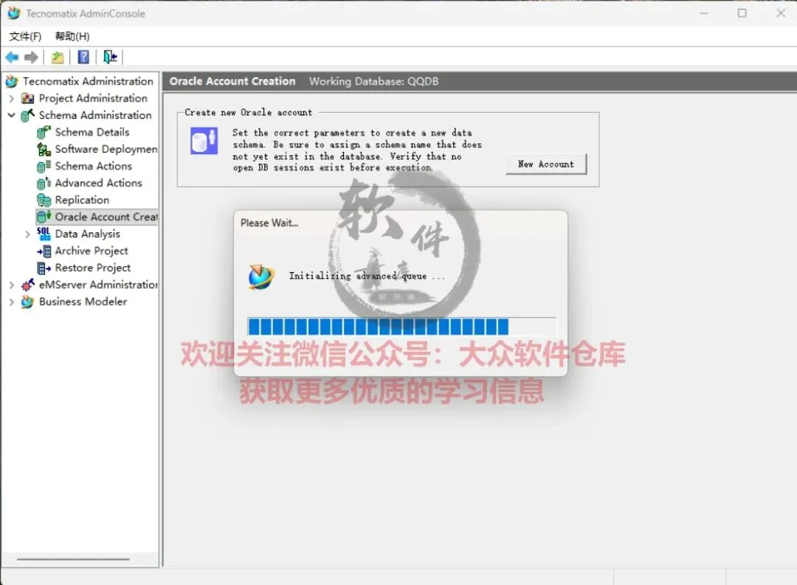Click the Exit door toolbar icon
797x585 pixels.
[x=110, y=57]
